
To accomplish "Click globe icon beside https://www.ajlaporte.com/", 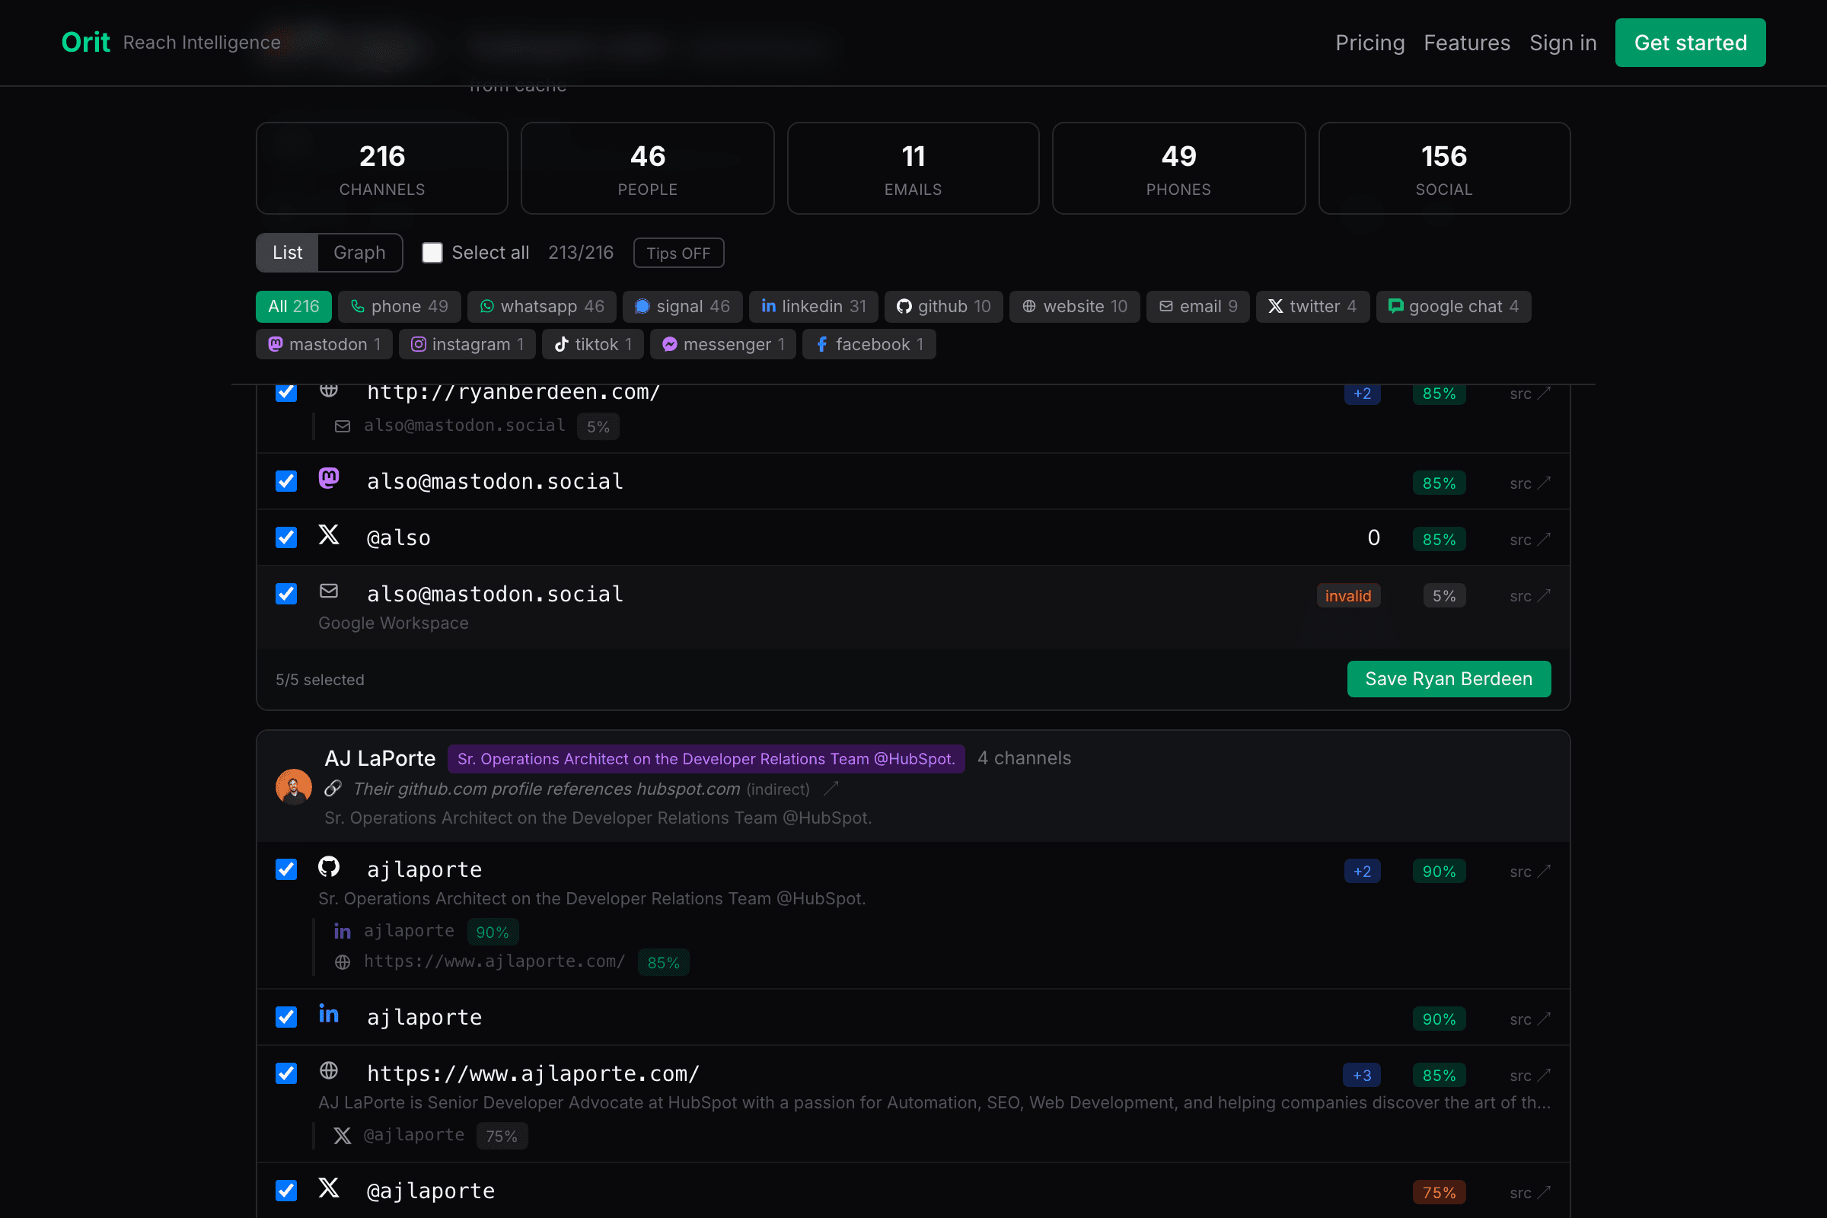I will (x=329, y=1071).
